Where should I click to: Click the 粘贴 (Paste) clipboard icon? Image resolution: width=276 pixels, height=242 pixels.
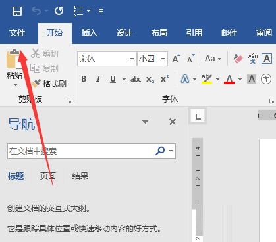[14, 59]
